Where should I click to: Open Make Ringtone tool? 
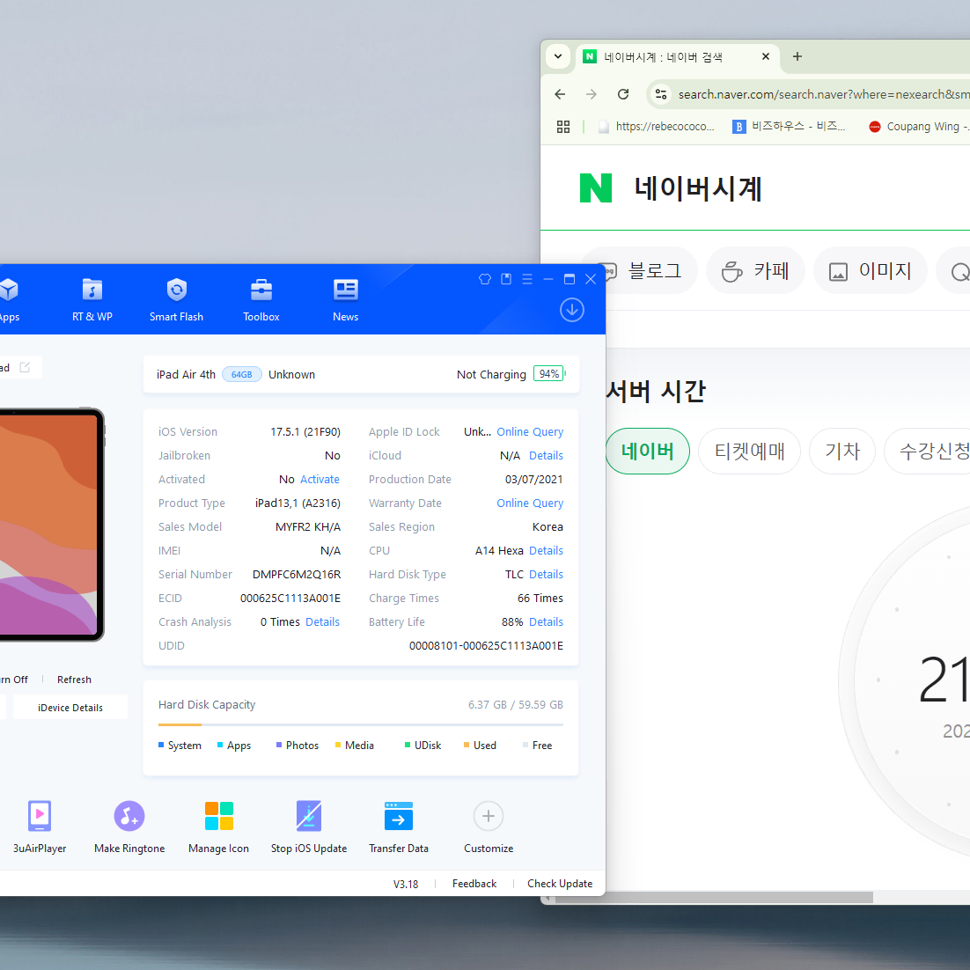pos(129,827)
